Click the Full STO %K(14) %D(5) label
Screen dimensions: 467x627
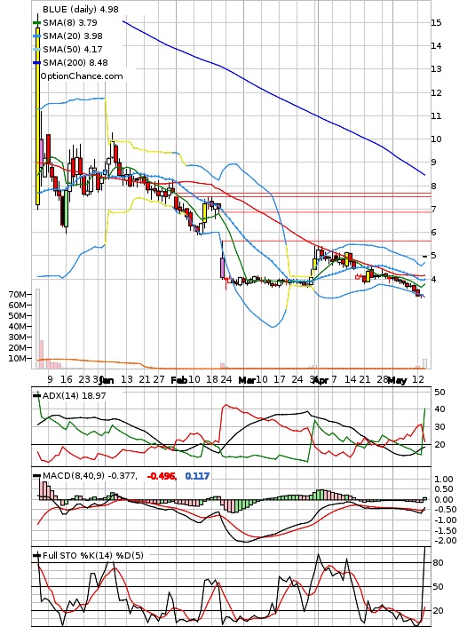(92, 555)
